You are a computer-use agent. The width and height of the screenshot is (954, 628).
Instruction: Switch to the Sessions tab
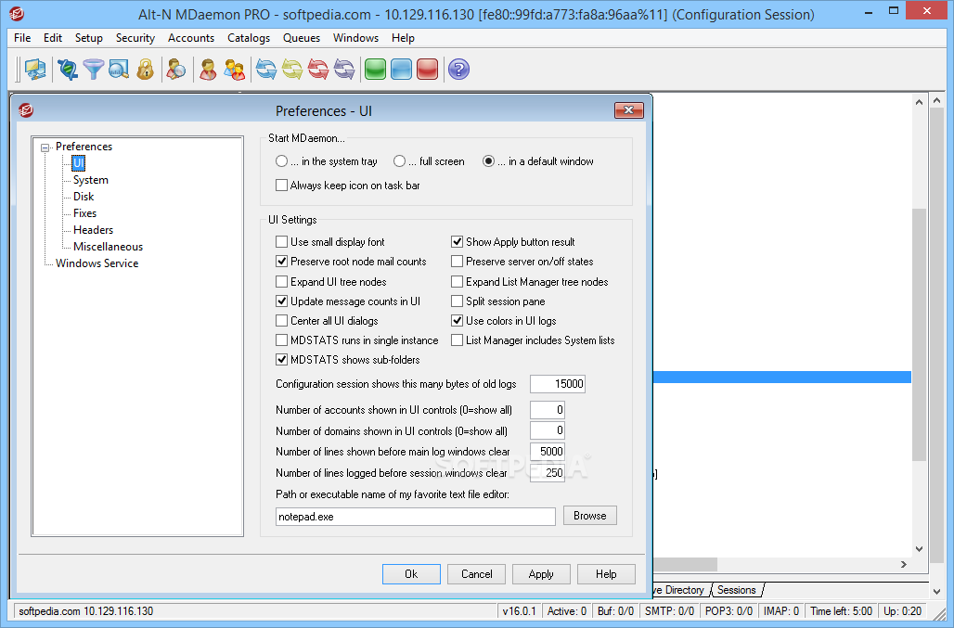point(736,590)
